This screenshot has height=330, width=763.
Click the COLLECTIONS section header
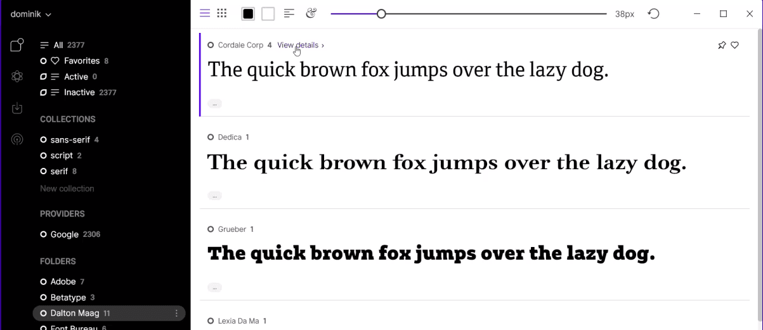click(68, 119)
